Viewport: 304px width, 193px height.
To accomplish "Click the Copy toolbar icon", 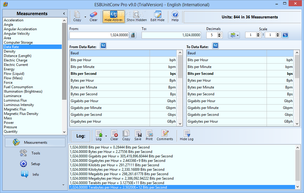I will coord(77,17).
